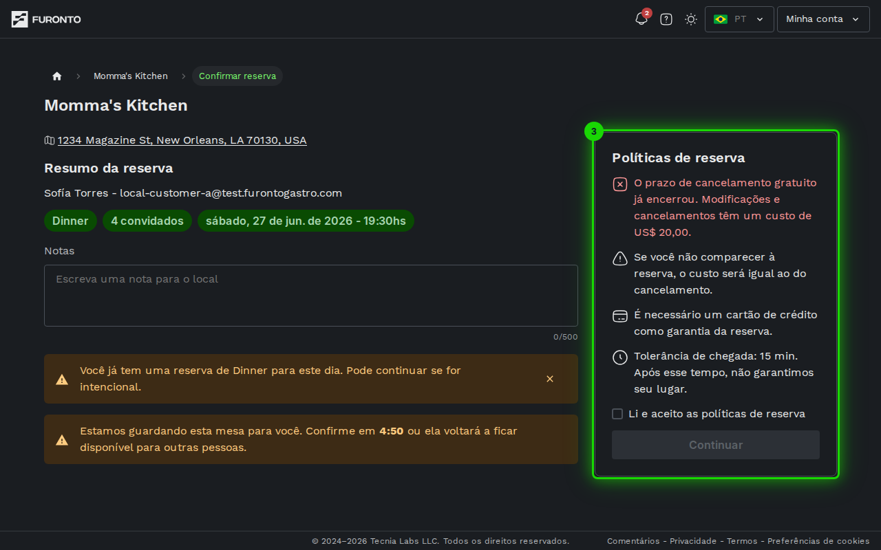Click the Brazil flag icon
Image resolution: width=881 pixels, height=550 pixels.
pyautogui.click(x=721, y=19)
